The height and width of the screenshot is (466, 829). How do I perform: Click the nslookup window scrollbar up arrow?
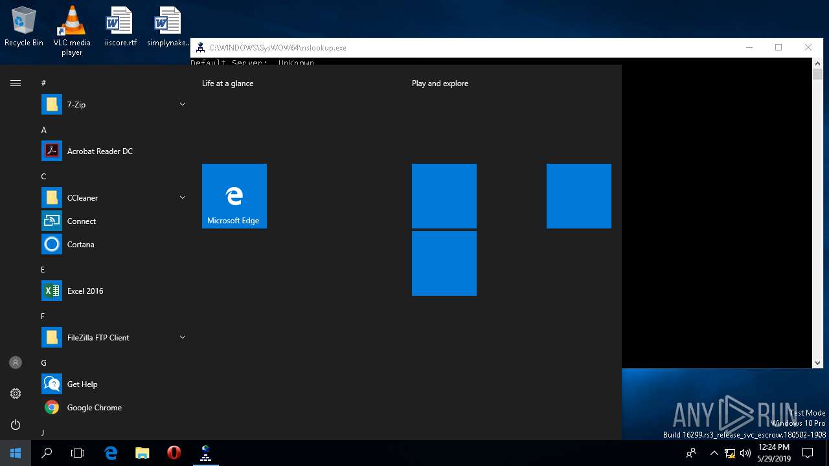(x=817, y=63)
